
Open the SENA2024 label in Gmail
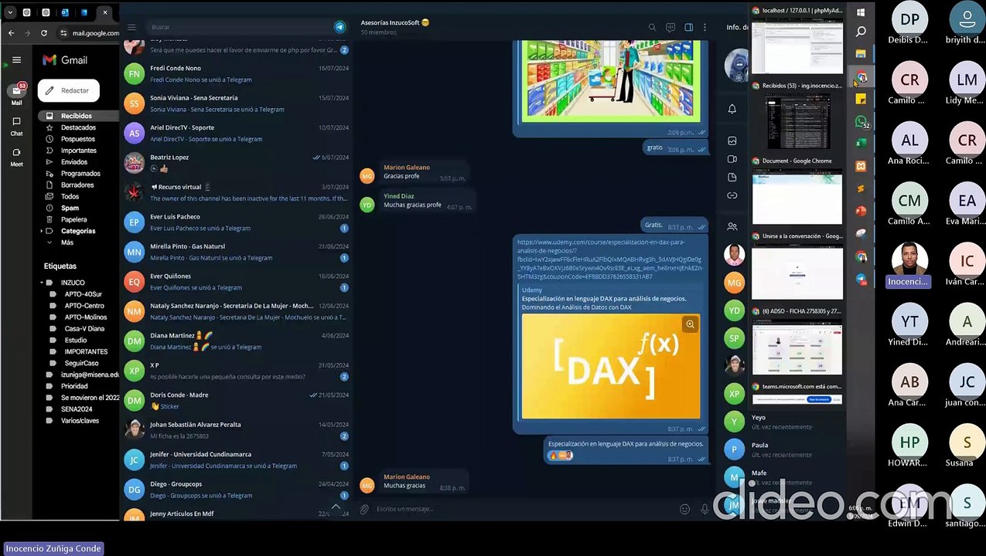click(77, 409)
